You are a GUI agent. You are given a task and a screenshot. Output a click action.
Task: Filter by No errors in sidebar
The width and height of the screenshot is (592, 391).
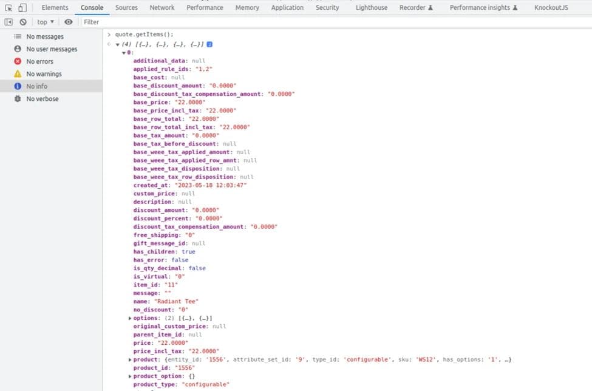tap(52, 61)
